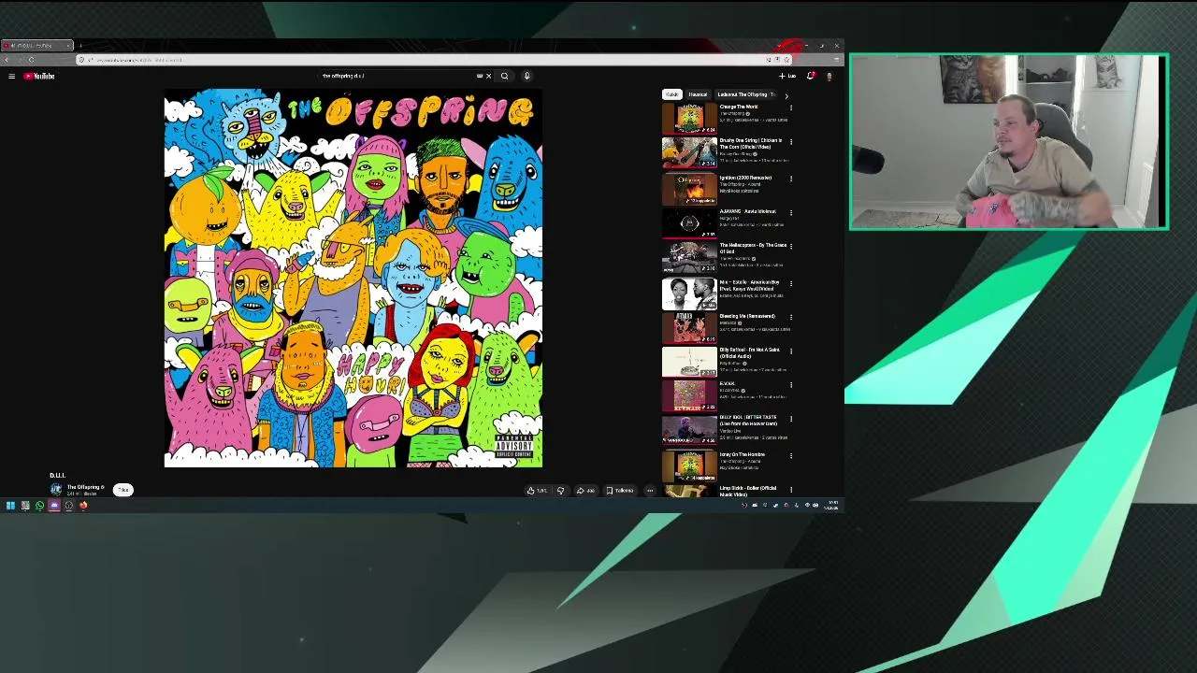
Task: Open options menu for AJAVANG video
Action: (x=791, y=212)
